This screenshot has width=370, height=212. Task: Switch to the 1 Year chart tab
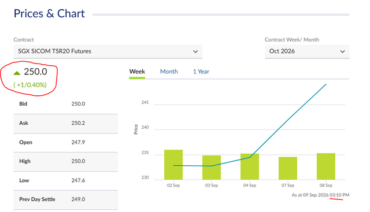[x=201, y=72]
